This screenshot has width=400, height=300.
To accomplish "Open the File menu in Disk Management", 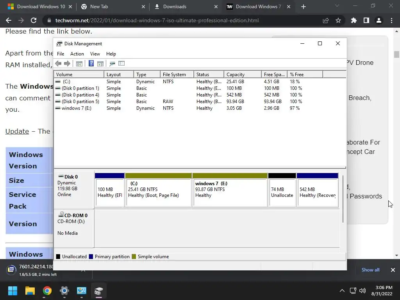I will point(61,54).
